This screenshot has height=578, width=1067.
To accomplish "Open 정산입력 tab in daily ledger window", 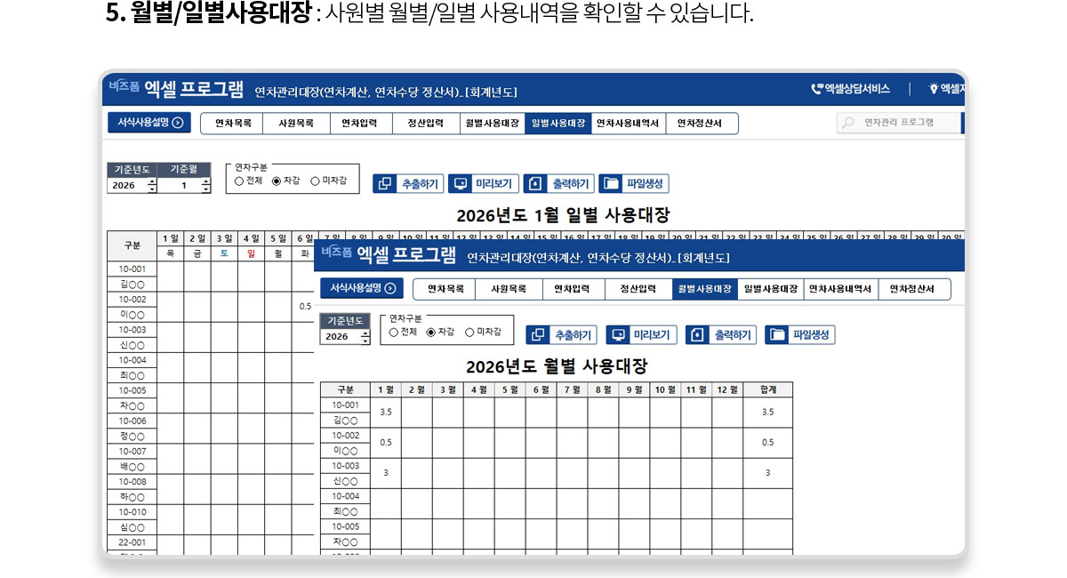I will point(426,124).
